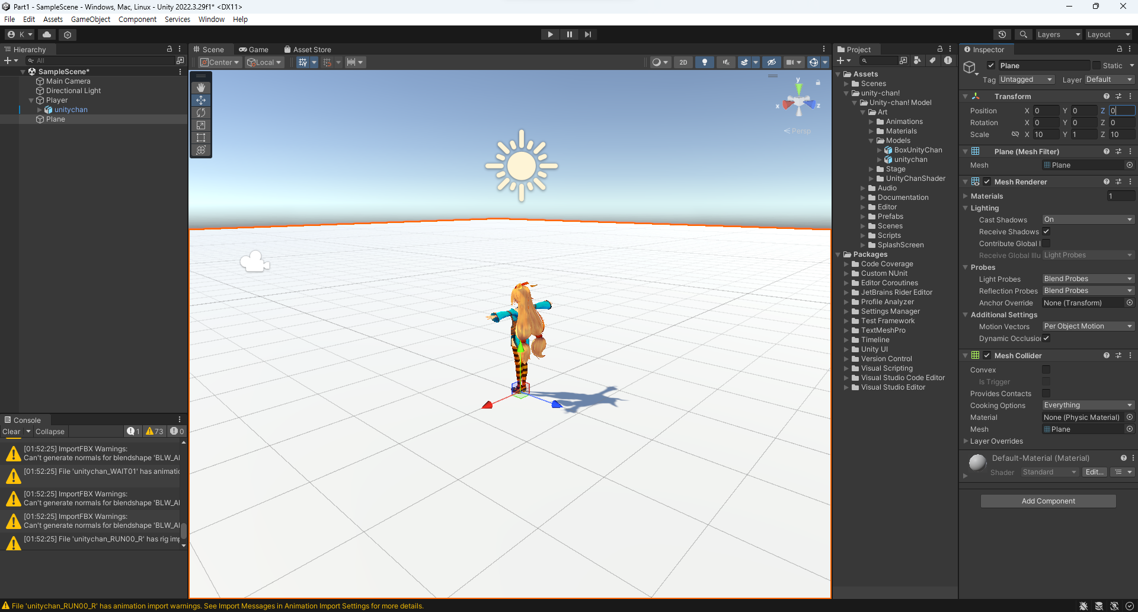Switch to the Game tab
Viewport: 1138px width, 612px height.
254,50
